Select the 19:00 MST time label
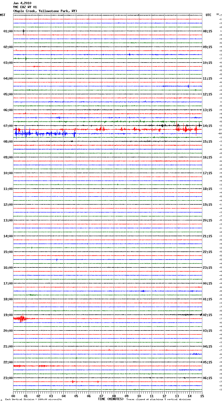The image size is (223, 403). (8, 315)
